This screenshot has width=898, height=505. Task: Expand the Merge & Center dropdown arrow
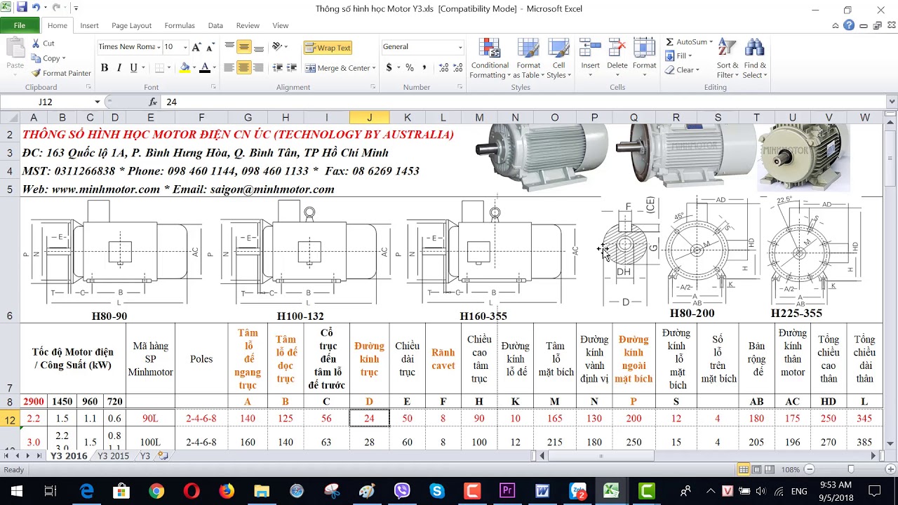pyautogui.click(x=375, y=68)
